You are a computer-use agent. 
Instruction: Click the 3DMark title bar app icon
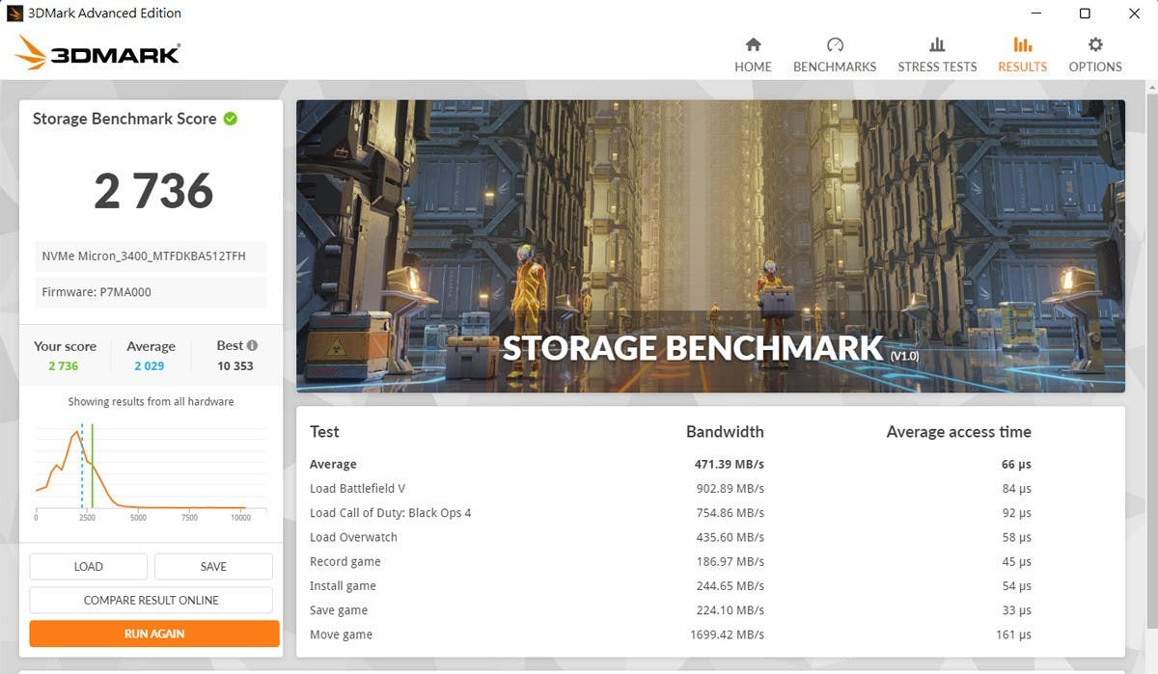[14, 13]
